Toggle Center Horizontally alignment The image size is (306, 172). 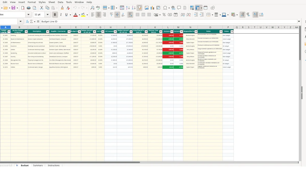tap(98, 15)
